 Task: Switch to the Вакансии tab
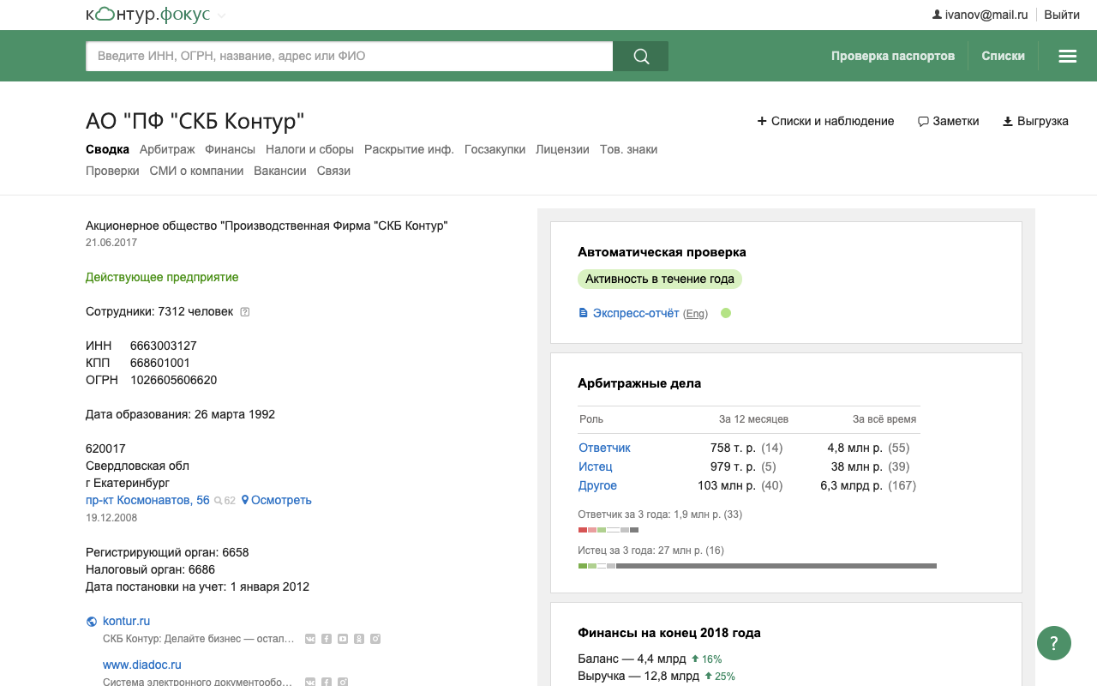(x=280, y=171)
